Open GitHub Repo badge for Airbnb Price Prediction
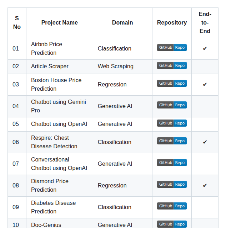 coord(172,48)
